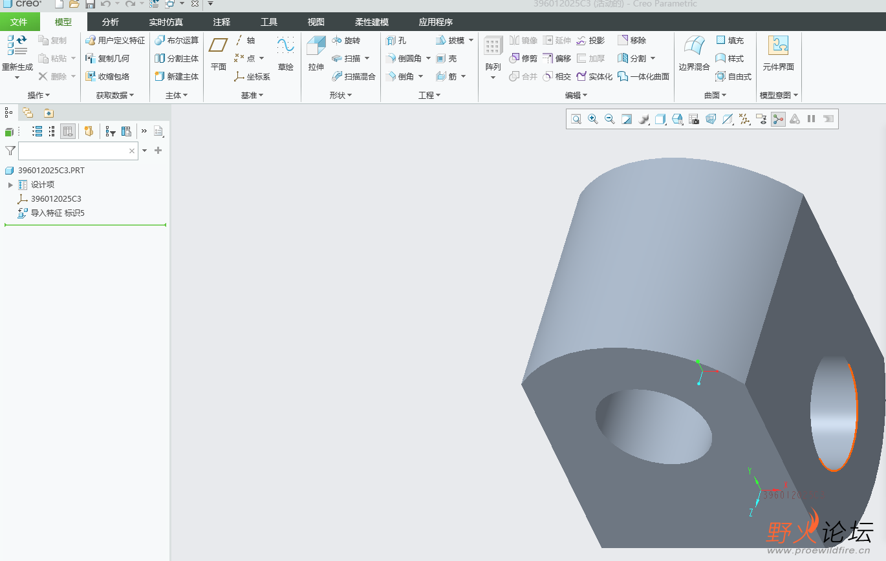The image size is (886, 561).
Task: Toggle the model tree columns display button
Action: 68,131
